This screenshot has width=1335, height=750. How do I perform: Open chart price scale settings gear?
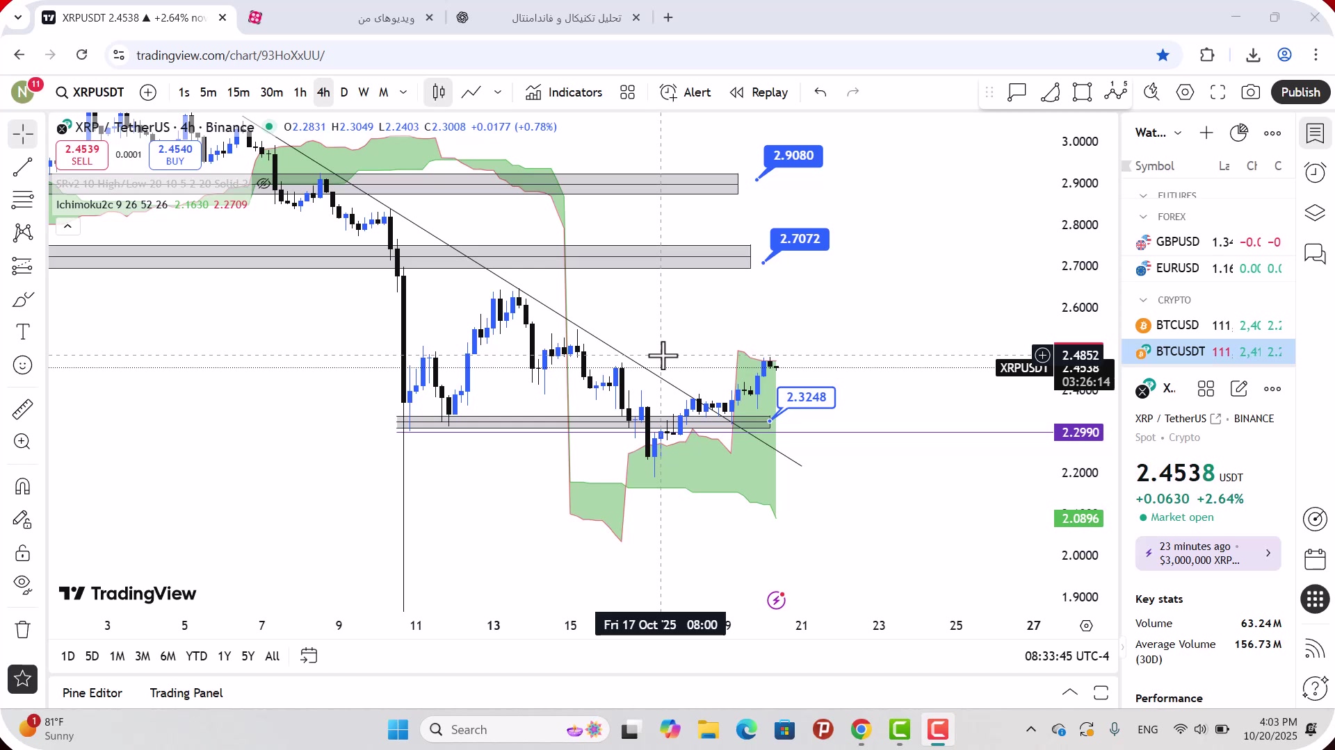click(1086, 626)
